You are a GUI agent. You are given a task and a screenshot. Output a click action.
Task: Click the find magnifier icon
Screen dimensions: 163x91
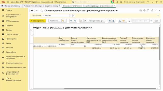pos(71,21)
